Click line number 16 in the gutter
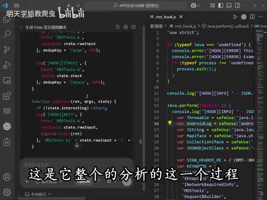 click(156, 124)
